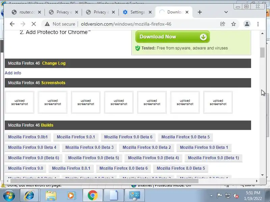Open the Windows Start menu
The width and height of the screenshot is (270, 202).
tap(9, 195)
